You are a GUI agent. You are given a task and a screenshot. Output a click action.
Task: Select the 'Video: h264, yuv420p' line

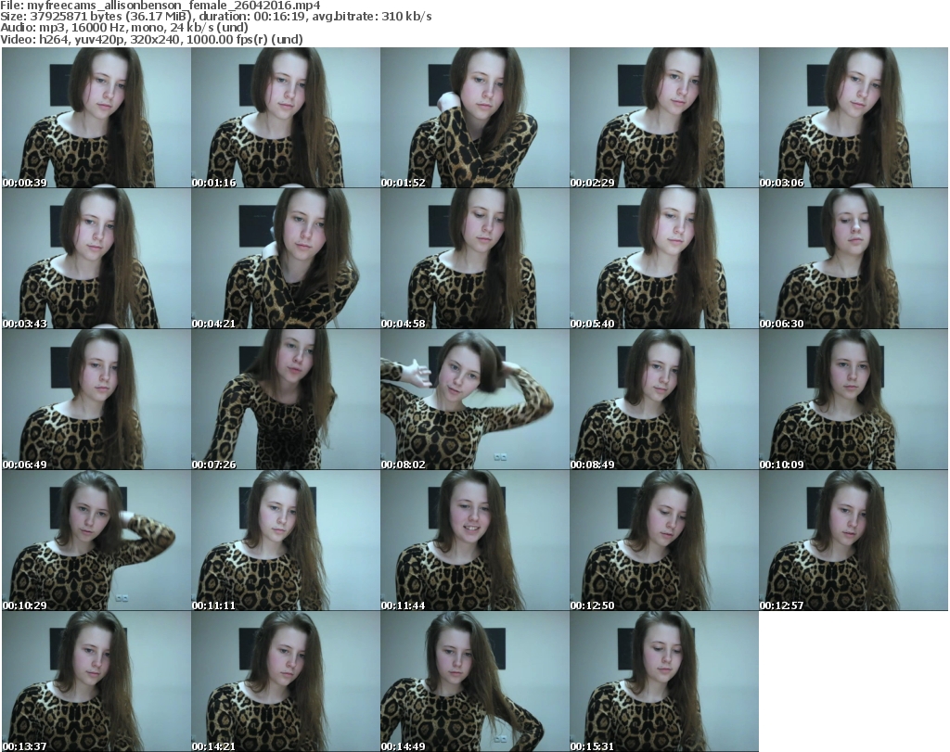click(151, 39)
